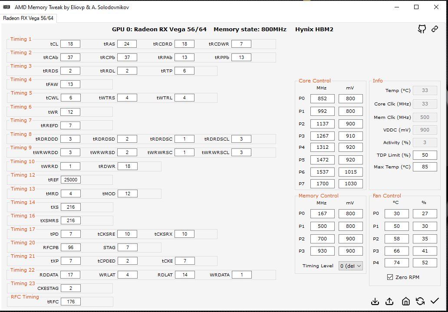Click the tRREFD input field
Viewport: 448px width, 312px height.
tap(70, 125)
